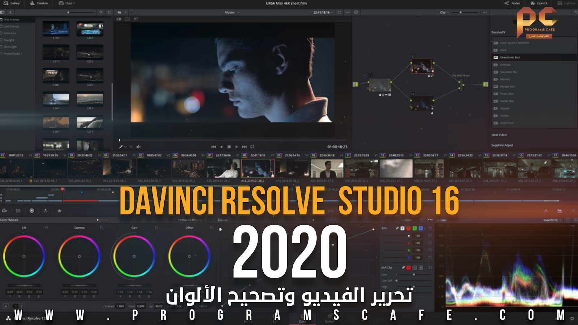Image resolution: width=578 pixels, height=325 pixels.
Task: Adjust the gallery thumbnail size slider
Action: 68,12
